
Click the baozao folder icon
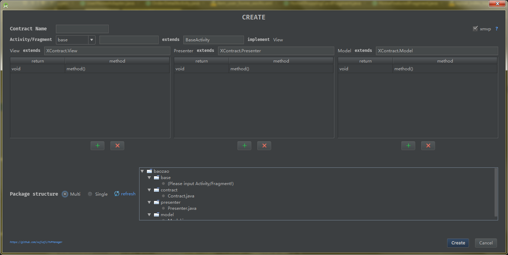point(149,171)
